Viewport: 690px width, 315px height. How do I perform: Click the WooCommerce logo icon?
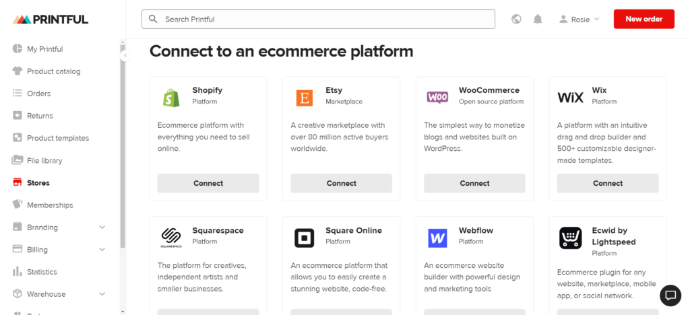pyautogui.click(x=437, y=98)
